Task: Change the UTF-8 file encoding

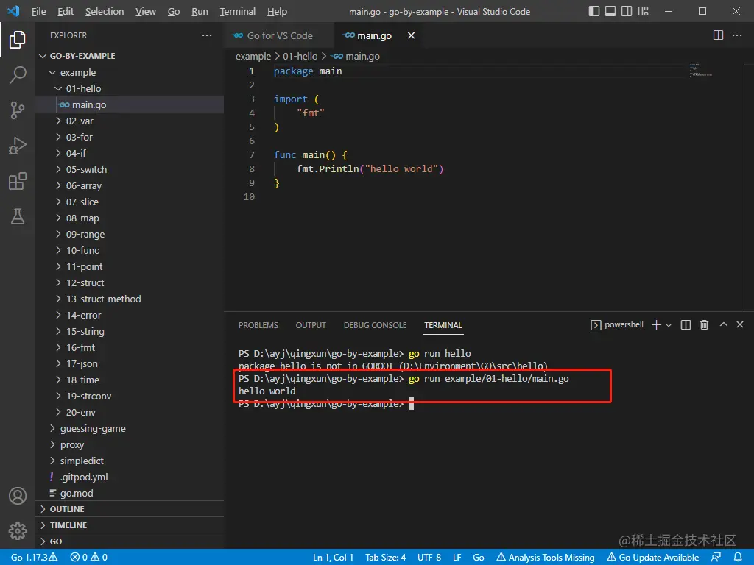Action: [429, 558]
